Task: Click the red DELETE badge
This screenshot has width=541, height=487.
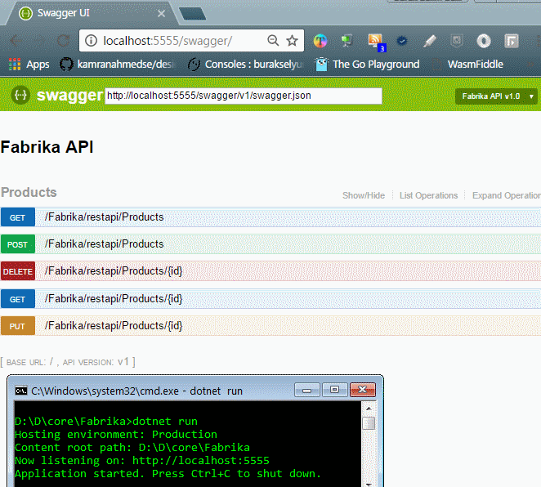Action: coord(18,271)
